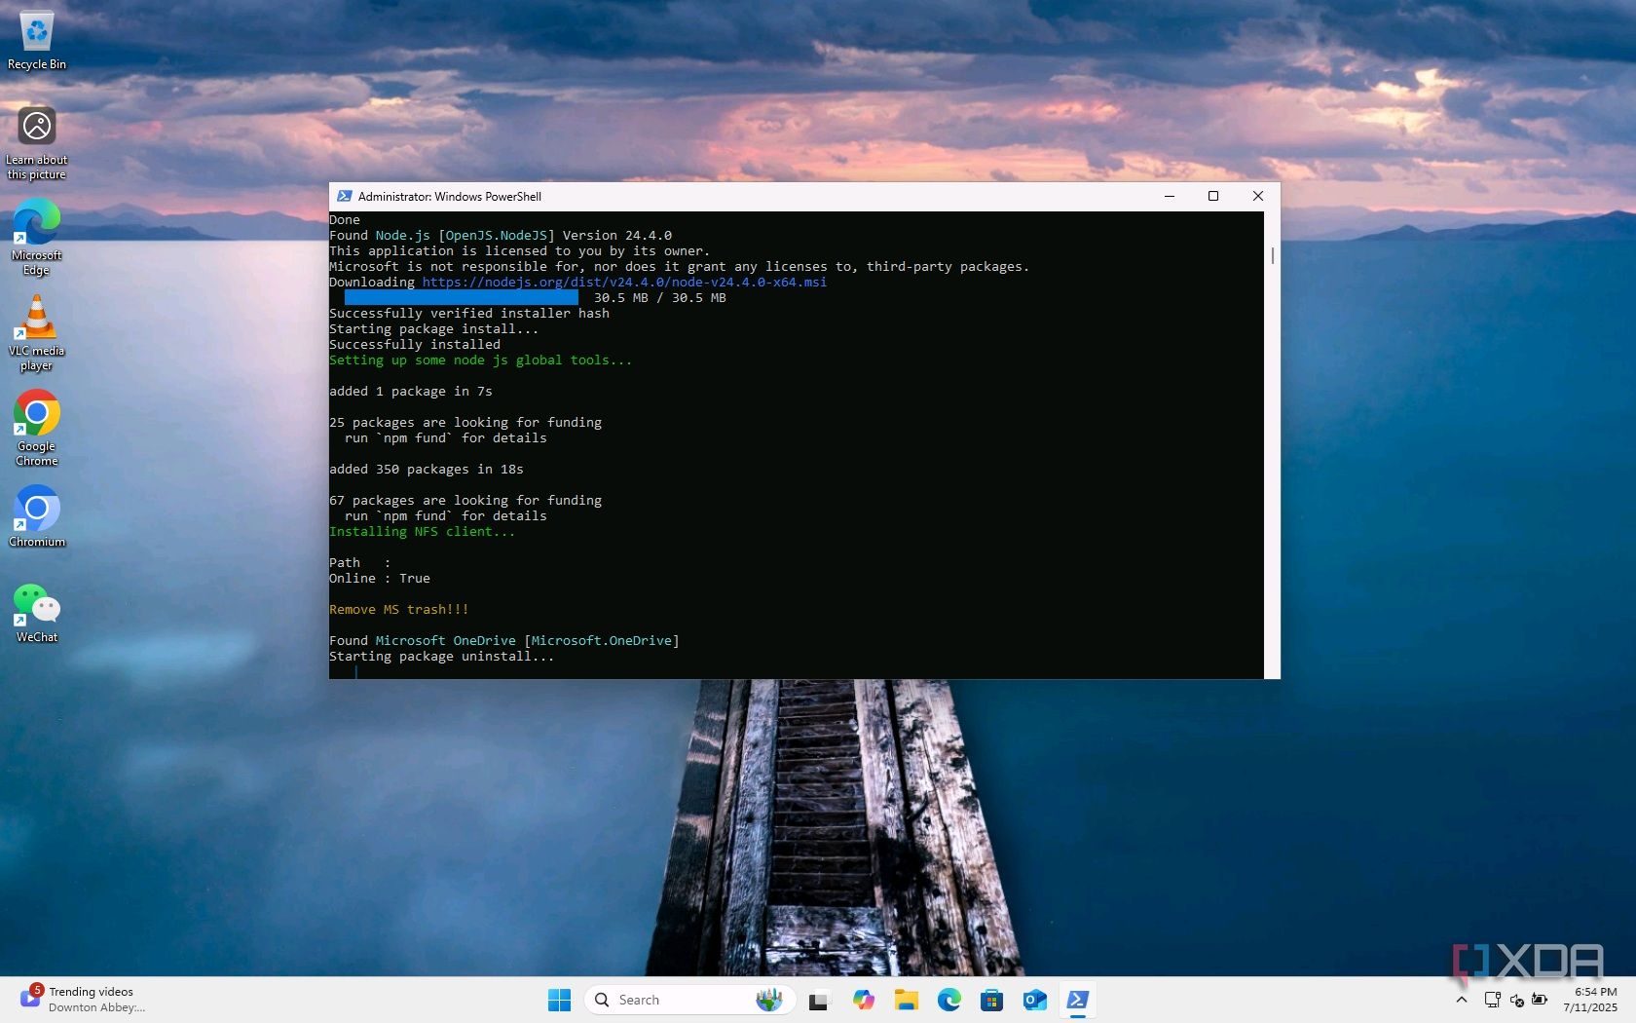Open File Explorer from the taskbar

click(x=907, y=1001)
